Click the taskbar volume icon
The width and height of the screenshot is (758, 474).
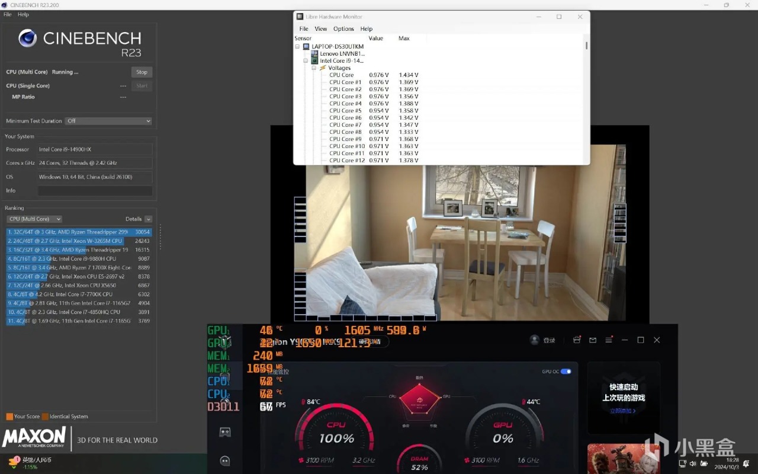click(693, 463)
